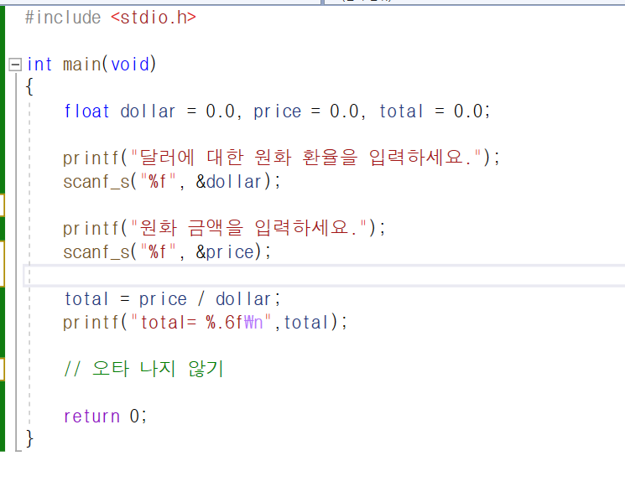Click the 'return' keyword
The width and height of the screenshot is (625, 497).
91,417
